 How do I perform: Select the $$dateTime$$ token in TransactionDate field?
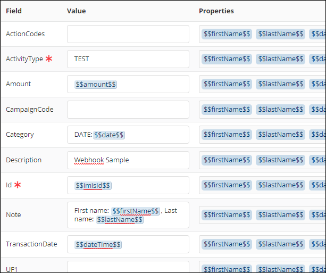click(x=98, y=244)
